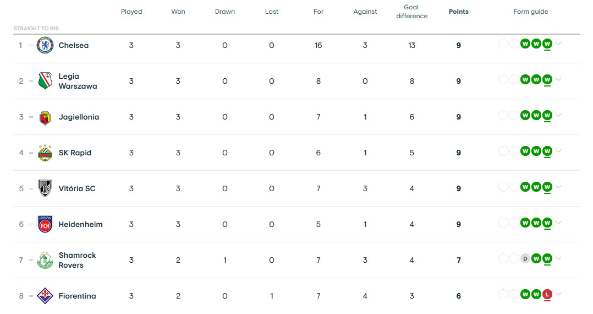The image size is (593, 314).
Task: Click Fiorentina's red L loss badge
Action: pos(547,295)
